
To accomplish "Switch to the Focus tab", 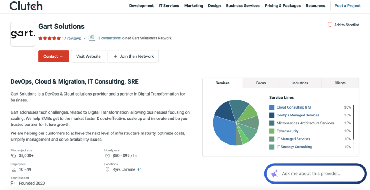I will click(x=261, y=83).
